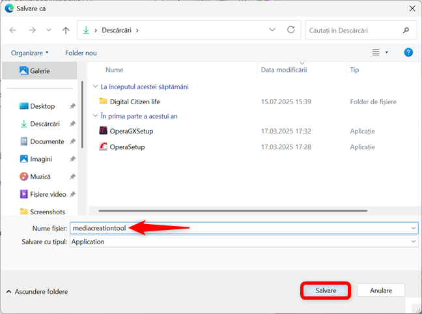Collapse the La începutul acestei săptămâni group
Viewport: 422px width, 314px height.
coord(96,87)
